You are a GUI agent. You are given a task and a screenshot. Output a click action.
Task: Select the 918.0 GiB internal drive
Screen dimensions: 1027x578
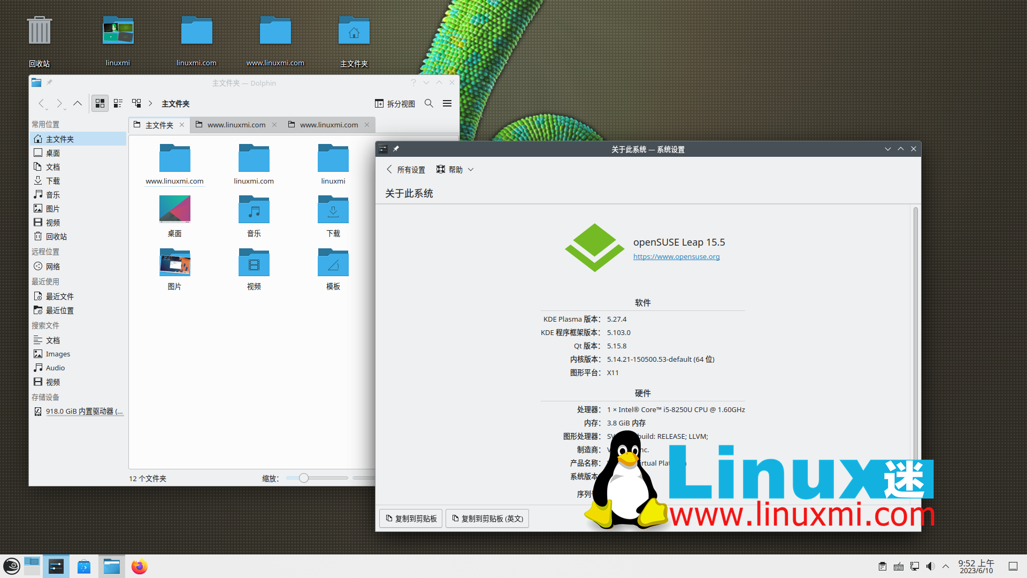[78, 412]
